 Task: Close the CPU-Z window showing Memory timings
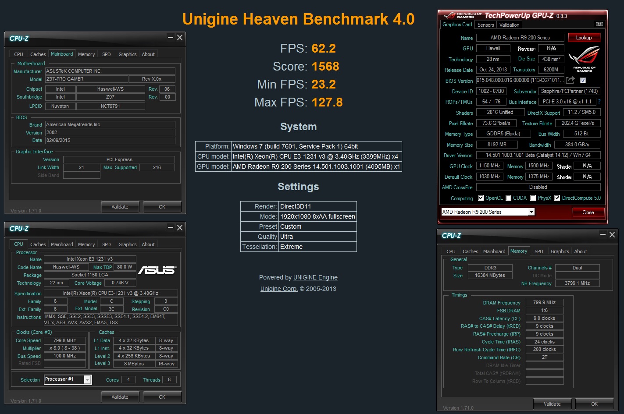pos(612,235)
